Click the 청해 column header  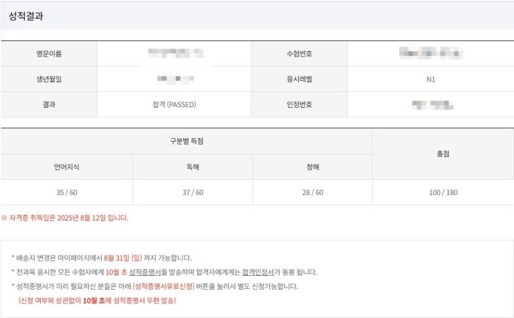(x=312, y=167)
